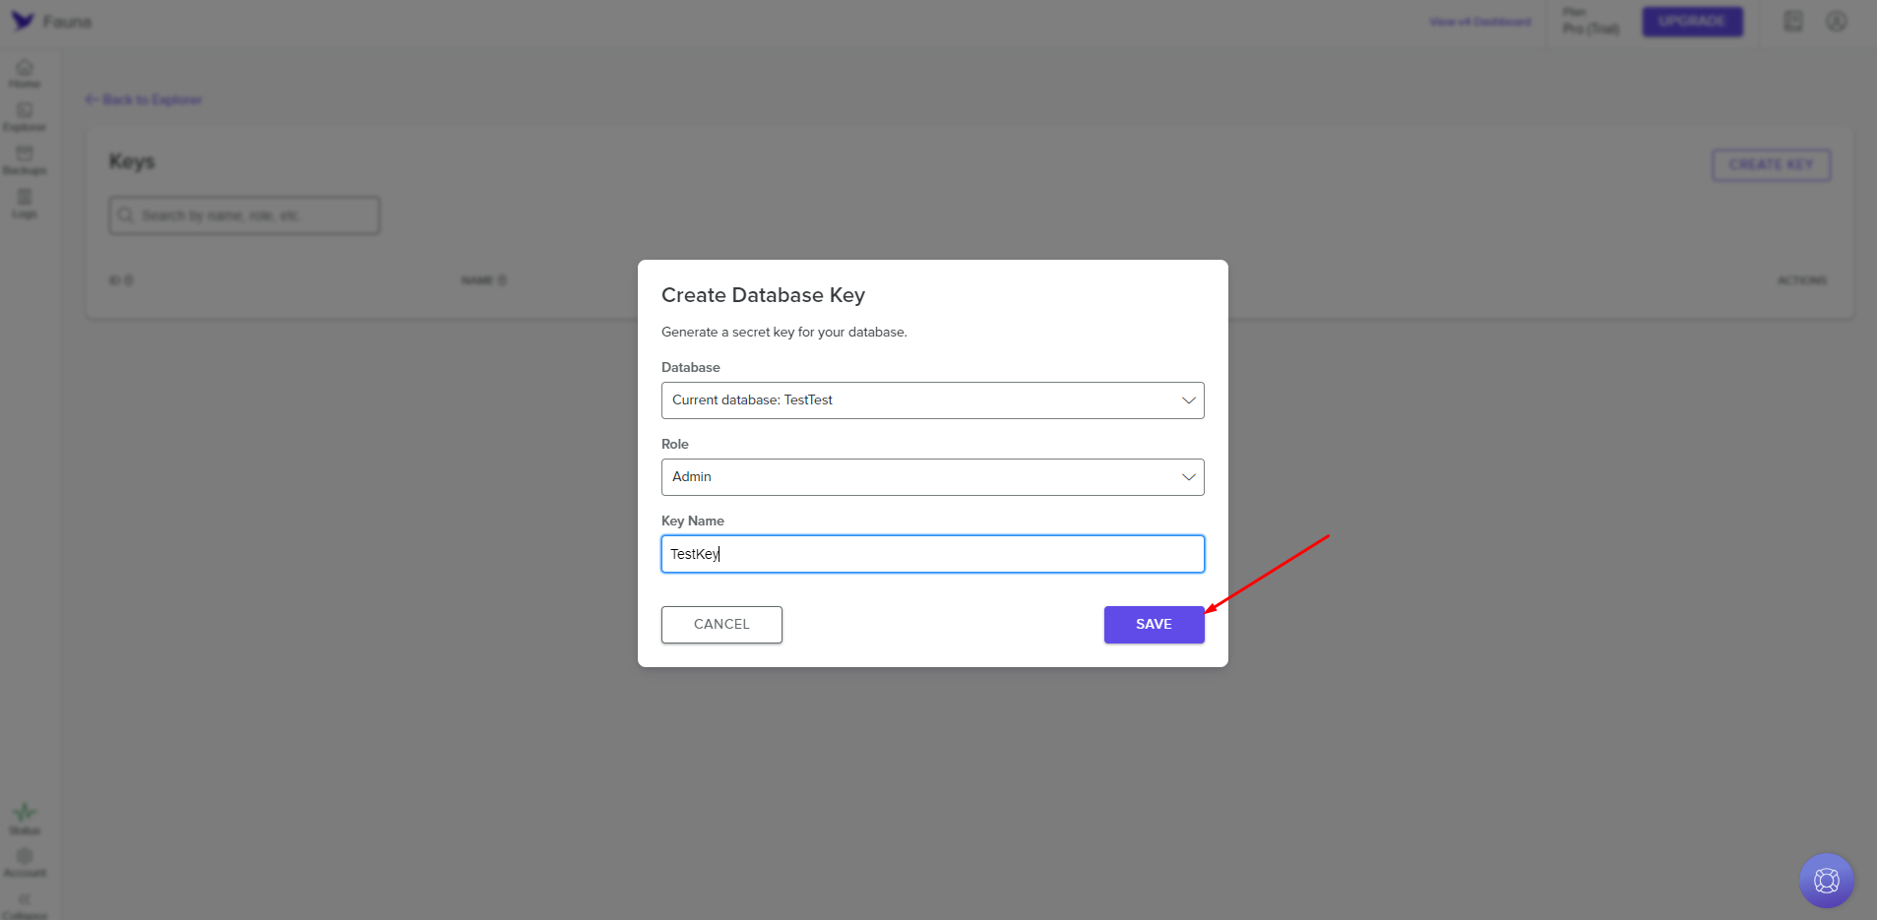Collapse the left sidebar
This screenshot has width=1877, height=920.
click(25, 904)
